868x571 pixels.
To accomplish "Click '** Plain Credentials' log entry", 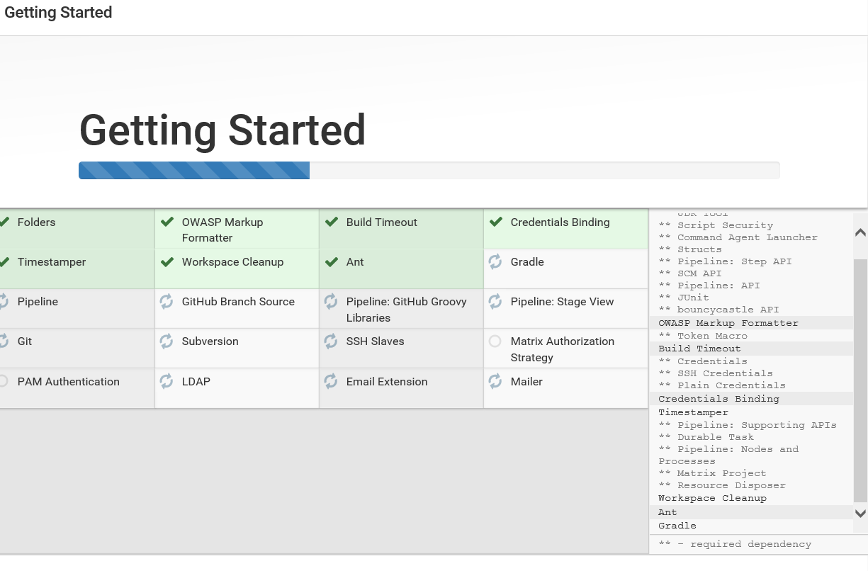I will tap(722, 385).
